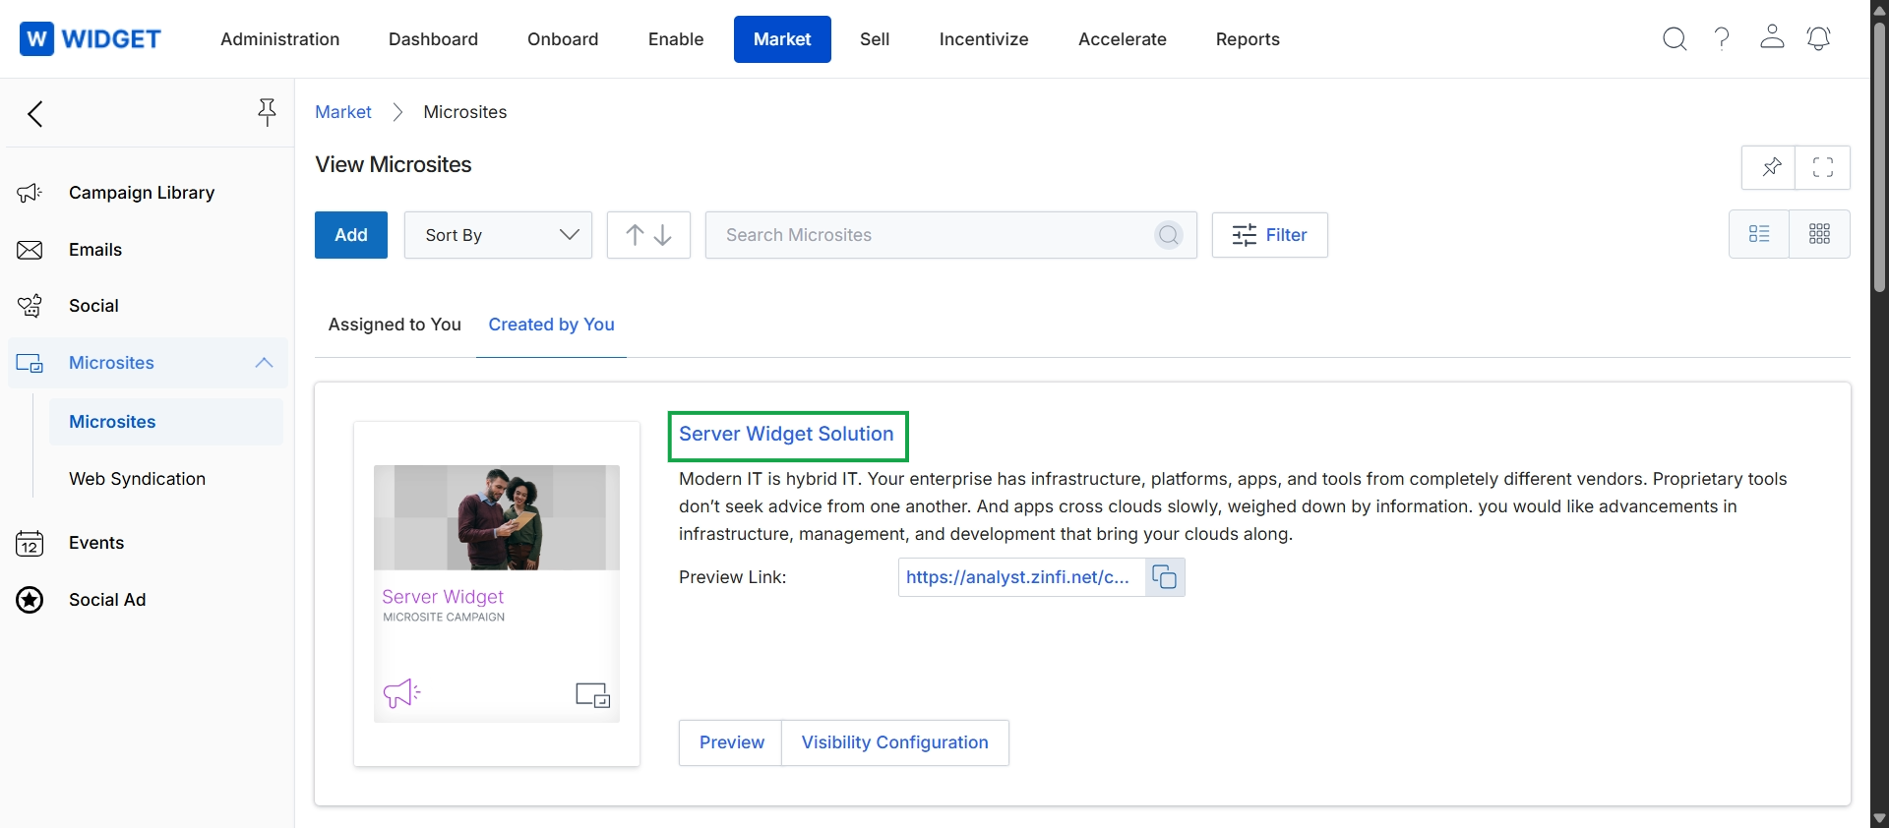The image size is (1889, 828).
Task: Click Market breadcrumb link
Action: click(x=343, y=112)
